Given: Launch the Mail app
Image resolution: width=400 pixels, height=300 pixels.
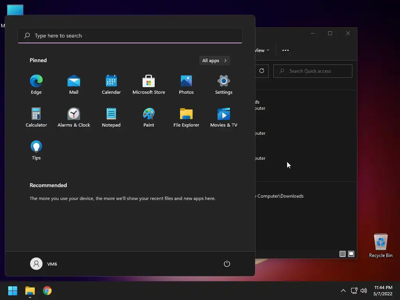Looking at the screenshot, I should (x=74, y=85).
